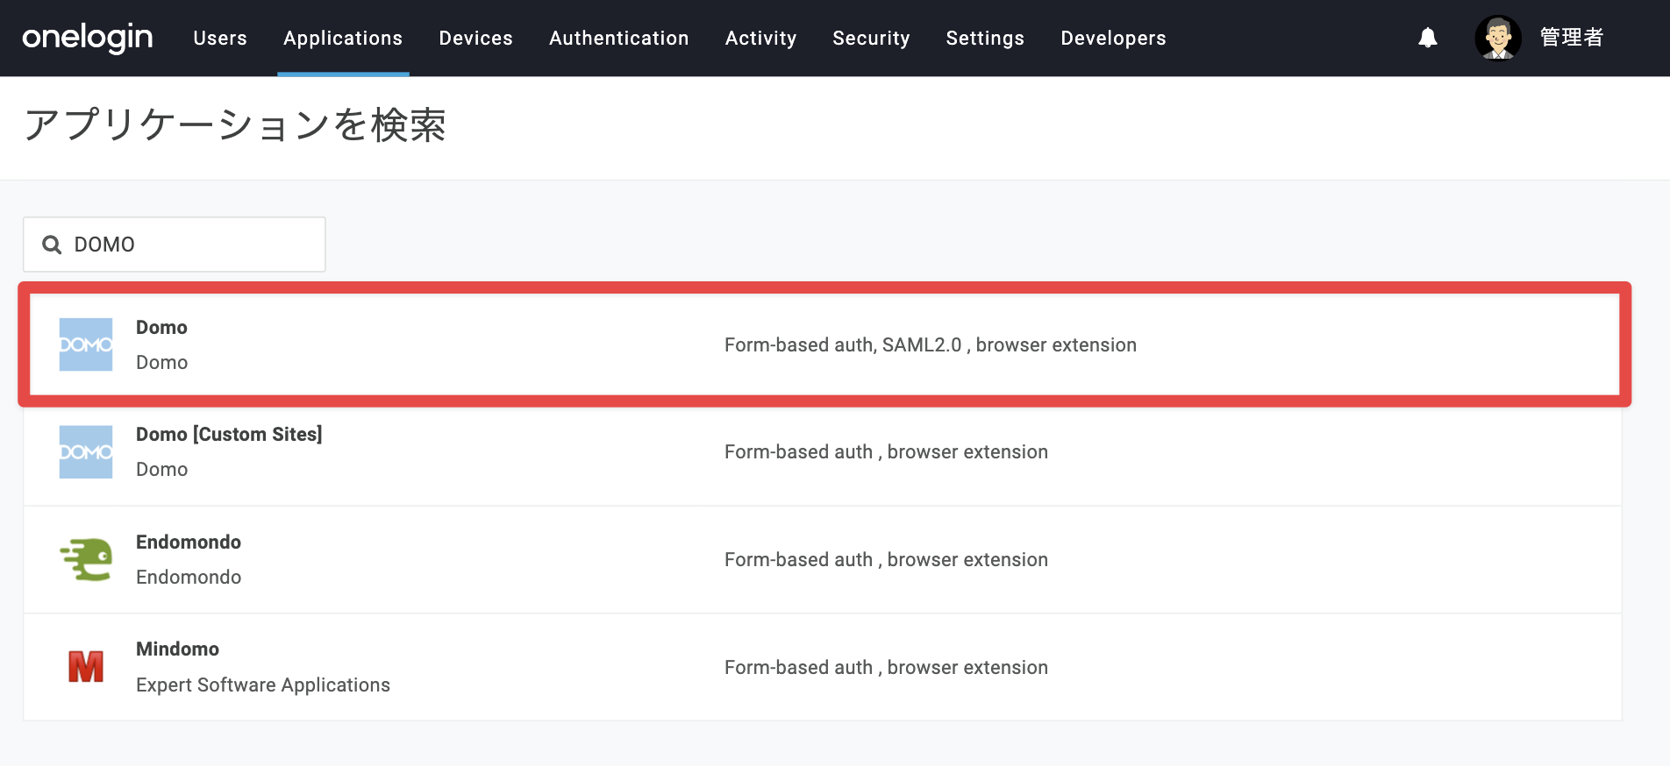
Task: Focus the DOMO search field
Action: tap(175, 245)
